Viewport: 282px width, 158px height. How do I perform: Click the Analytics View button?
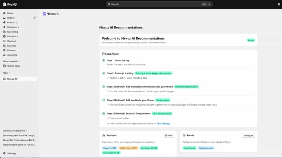point(169,135)
